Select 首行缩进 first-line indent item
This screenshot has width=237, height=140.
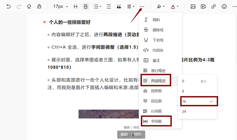point(160,70)
